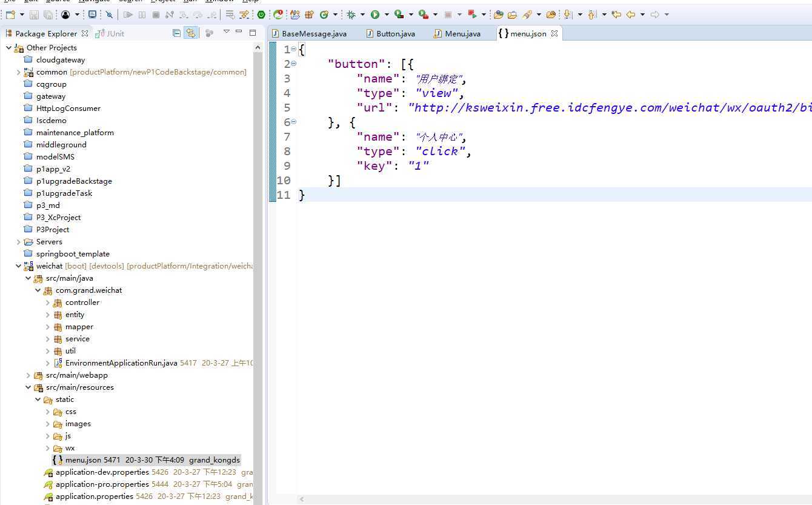Click the green Spring Boot power icon
The height and width of the screenshot is (505, 812).
[x=261, y=15]
